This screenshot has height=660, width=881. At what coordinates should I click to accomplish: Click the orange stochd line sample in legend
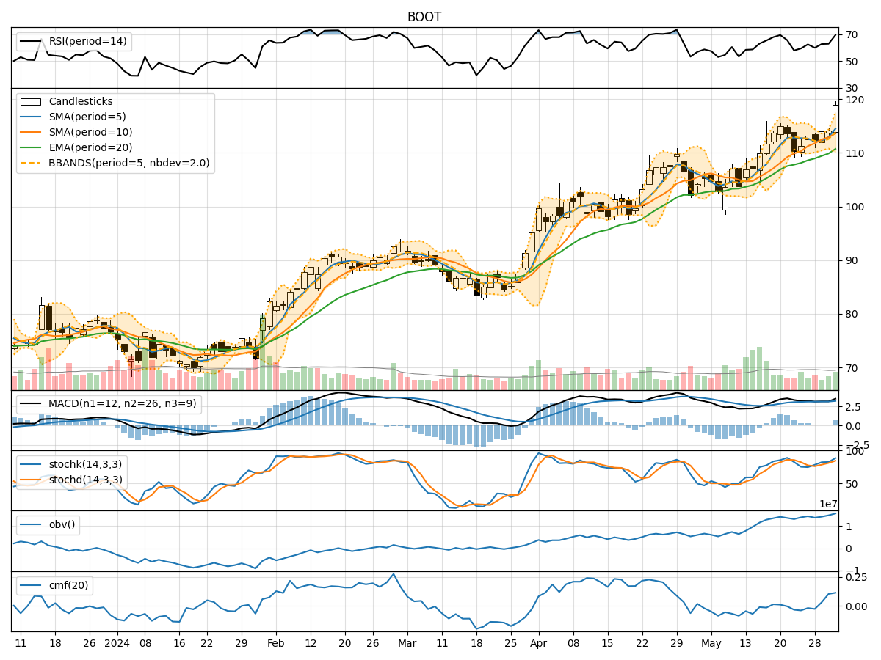(x=31, y=479)
